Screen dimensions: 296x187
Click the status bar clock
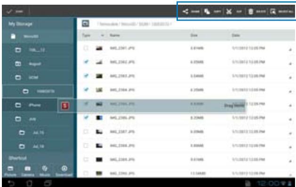269,183
